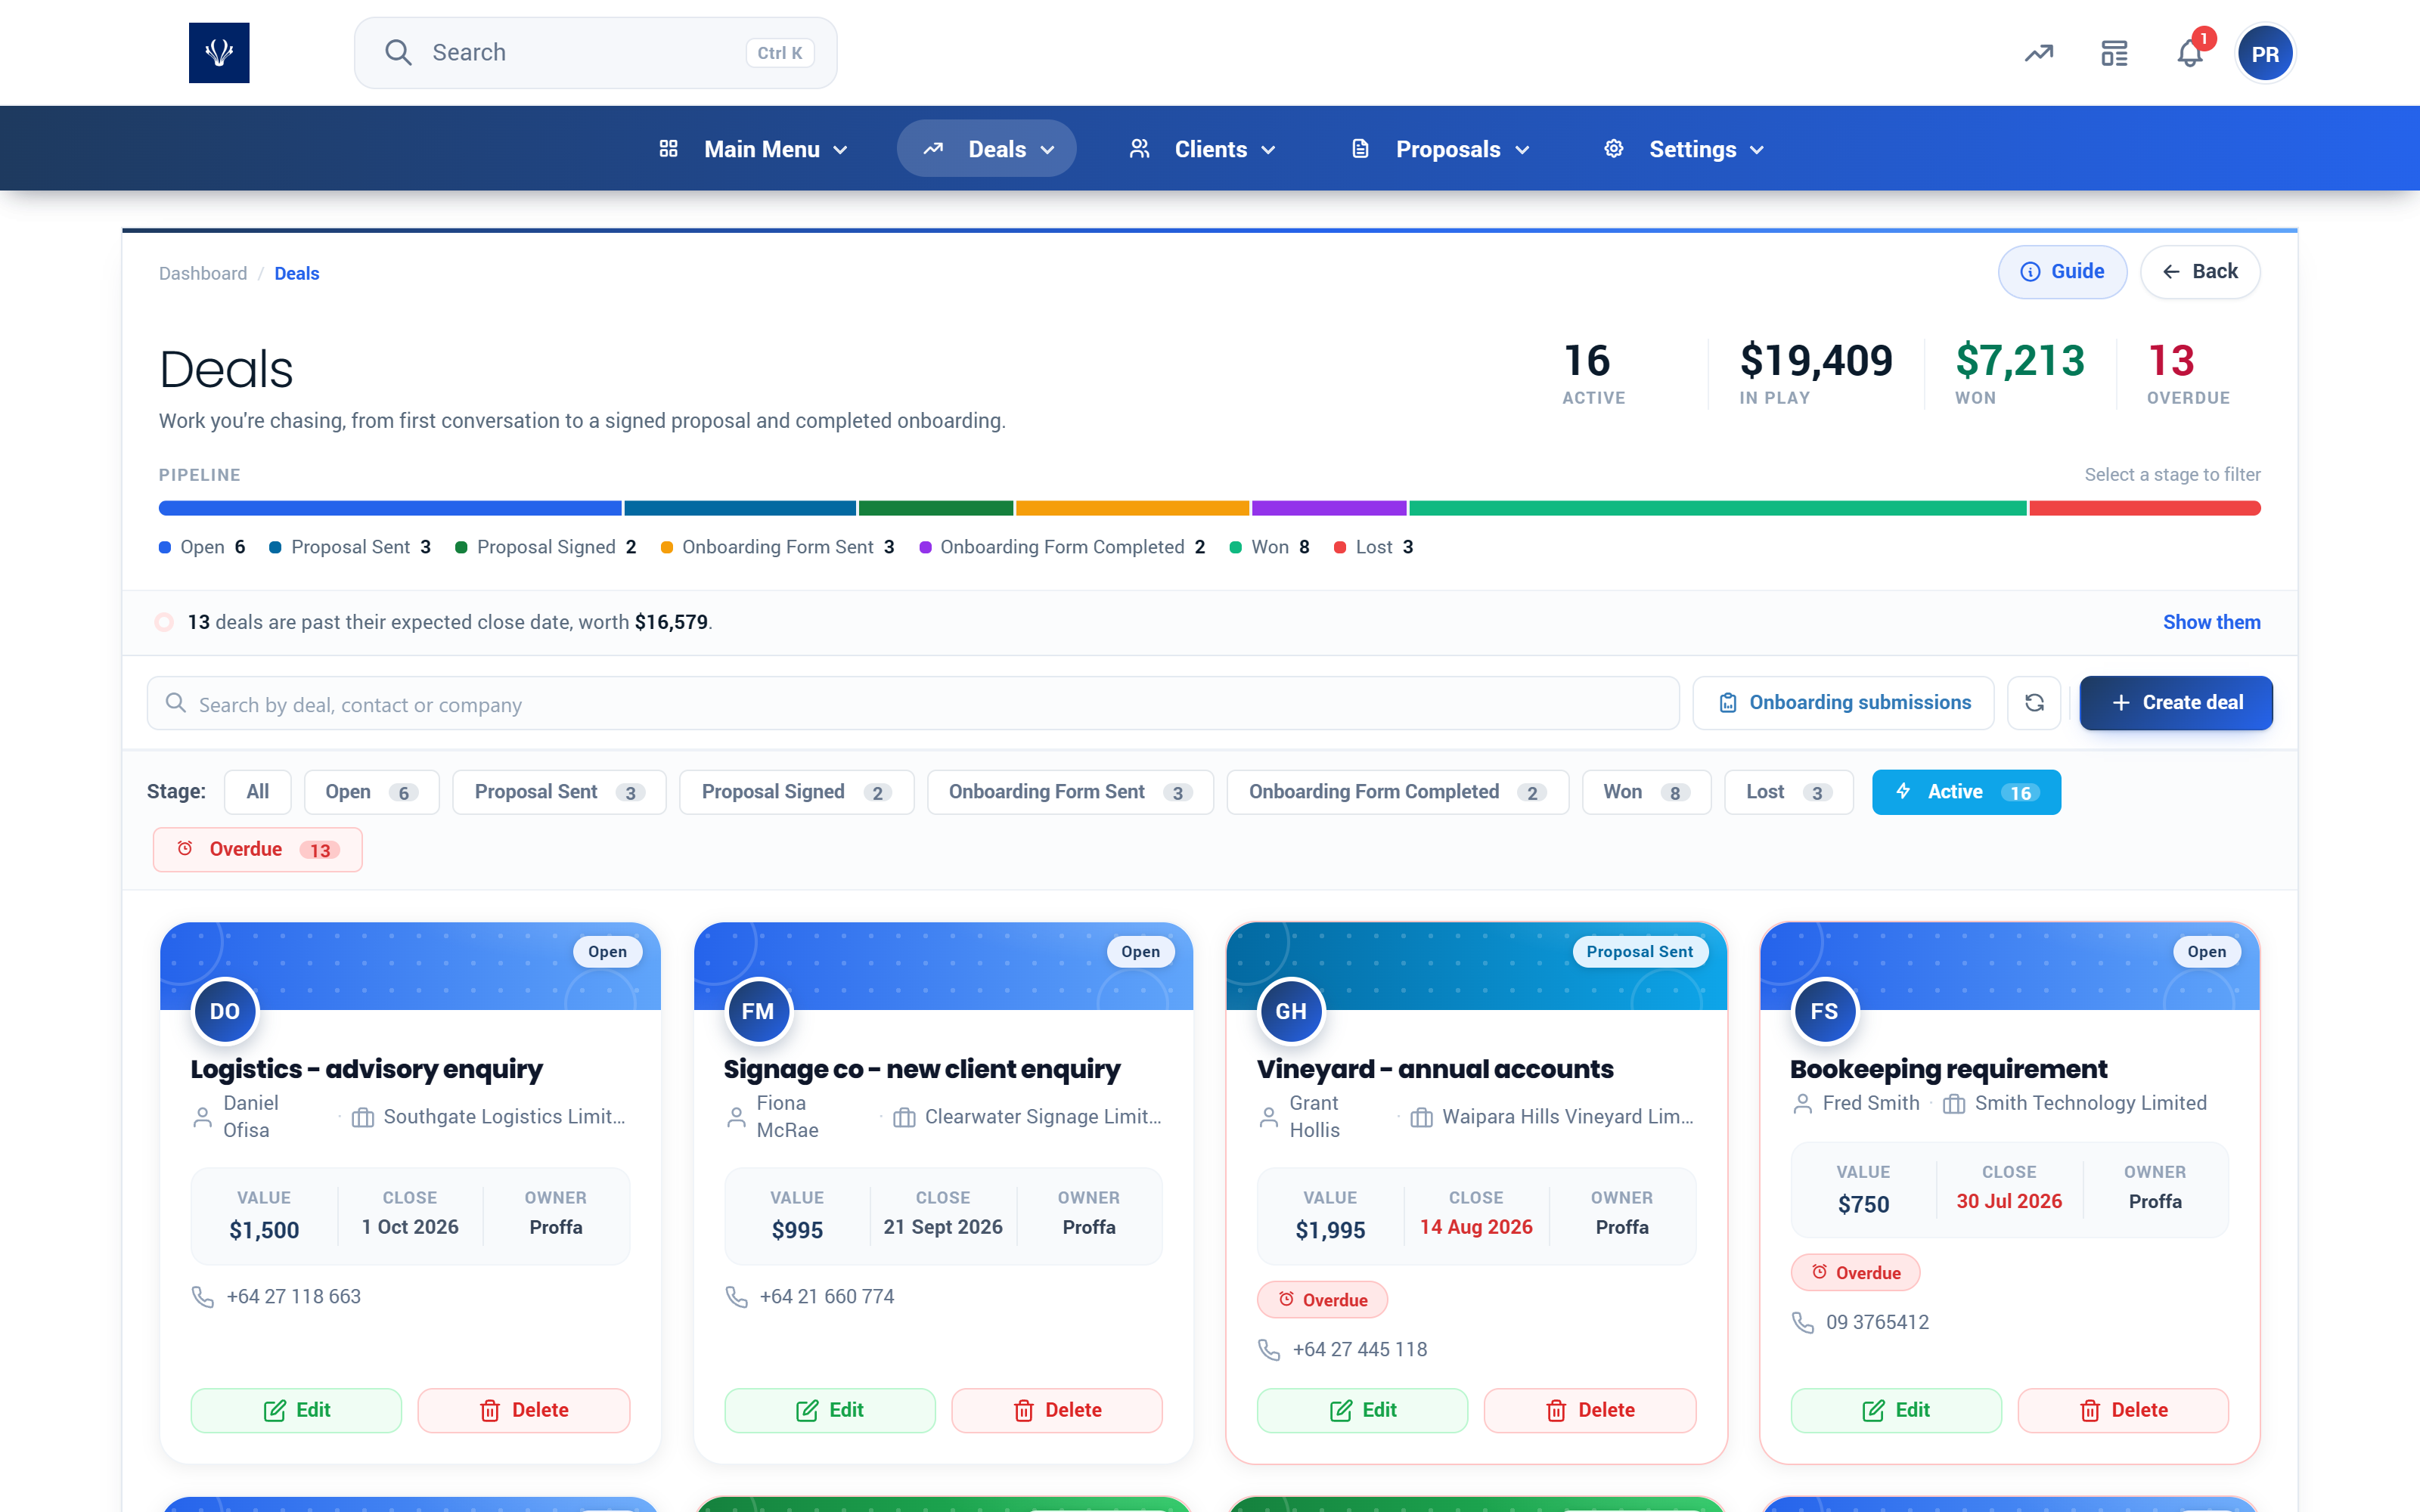Screen dimensions: 2420x1512
Task: Click the red Lost pipeline bar segment
Action: (2145, 508)
